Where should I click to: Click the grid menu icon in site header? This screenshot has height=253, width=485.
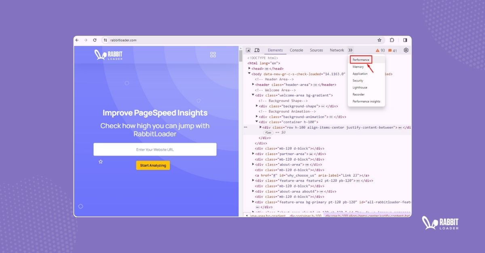pyautogui.click(x=213, y=54)
